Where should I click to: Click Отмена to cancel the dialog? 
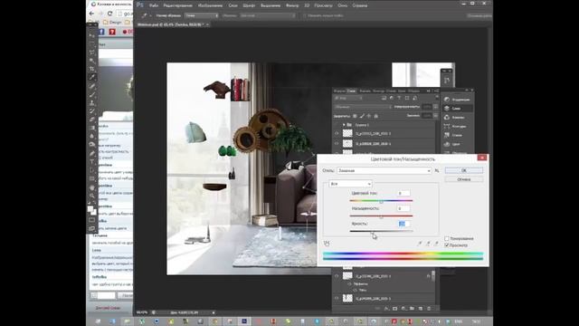click(x=464, y=179)
